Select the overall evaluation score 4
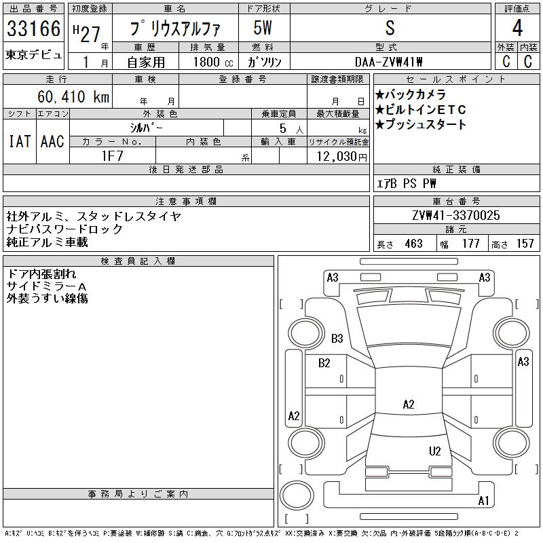 tap(517, 29)
